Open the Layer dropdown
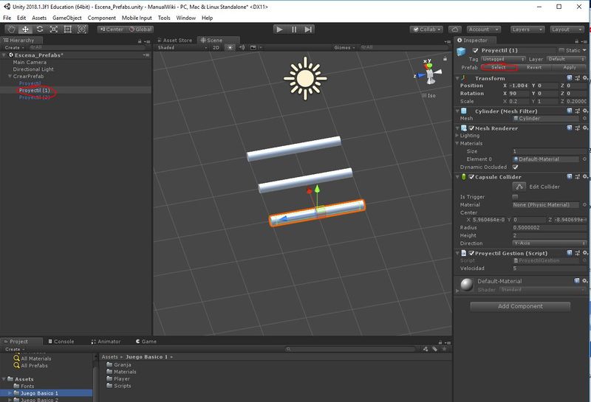591x402 pixels. click(x=566, y=59)
